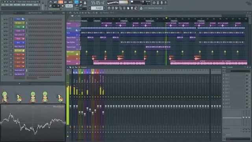Click the Slot 1 mix level knob
Image resolution: width=252 pixels, height=142 pixels.
coord(247,75)
